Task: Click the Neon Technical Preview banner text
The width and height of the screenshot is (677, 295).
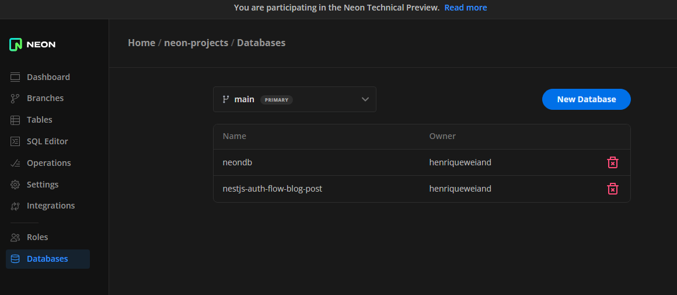Action: 337,8
